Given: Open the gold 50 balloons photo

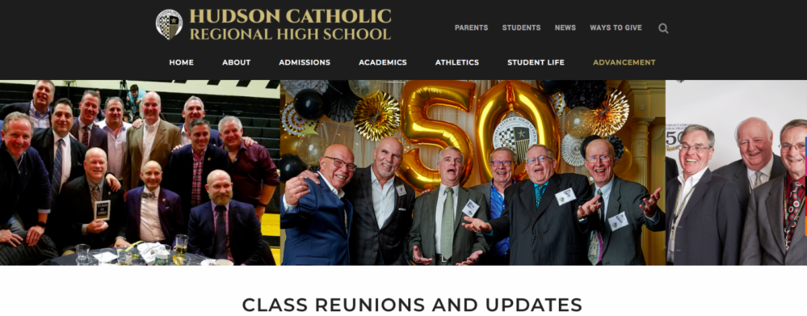Looking at the screenshot, I should click(x=473, y=173).
